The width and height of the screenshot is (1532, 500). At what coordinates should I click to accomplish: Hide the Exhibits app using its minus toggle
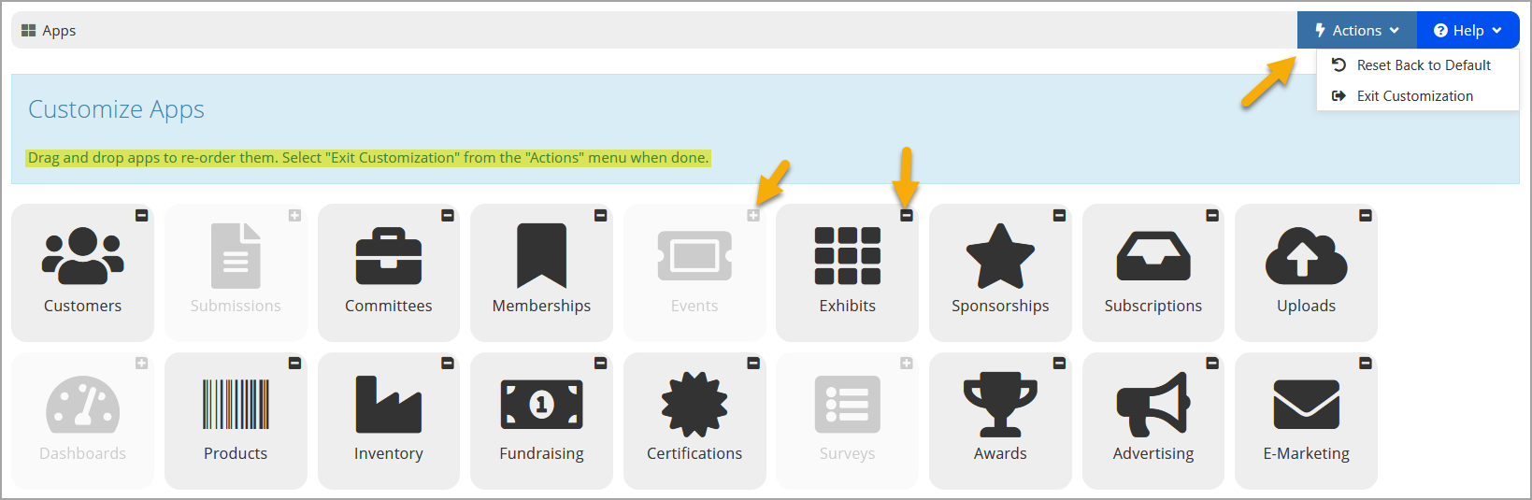[906, 216]
